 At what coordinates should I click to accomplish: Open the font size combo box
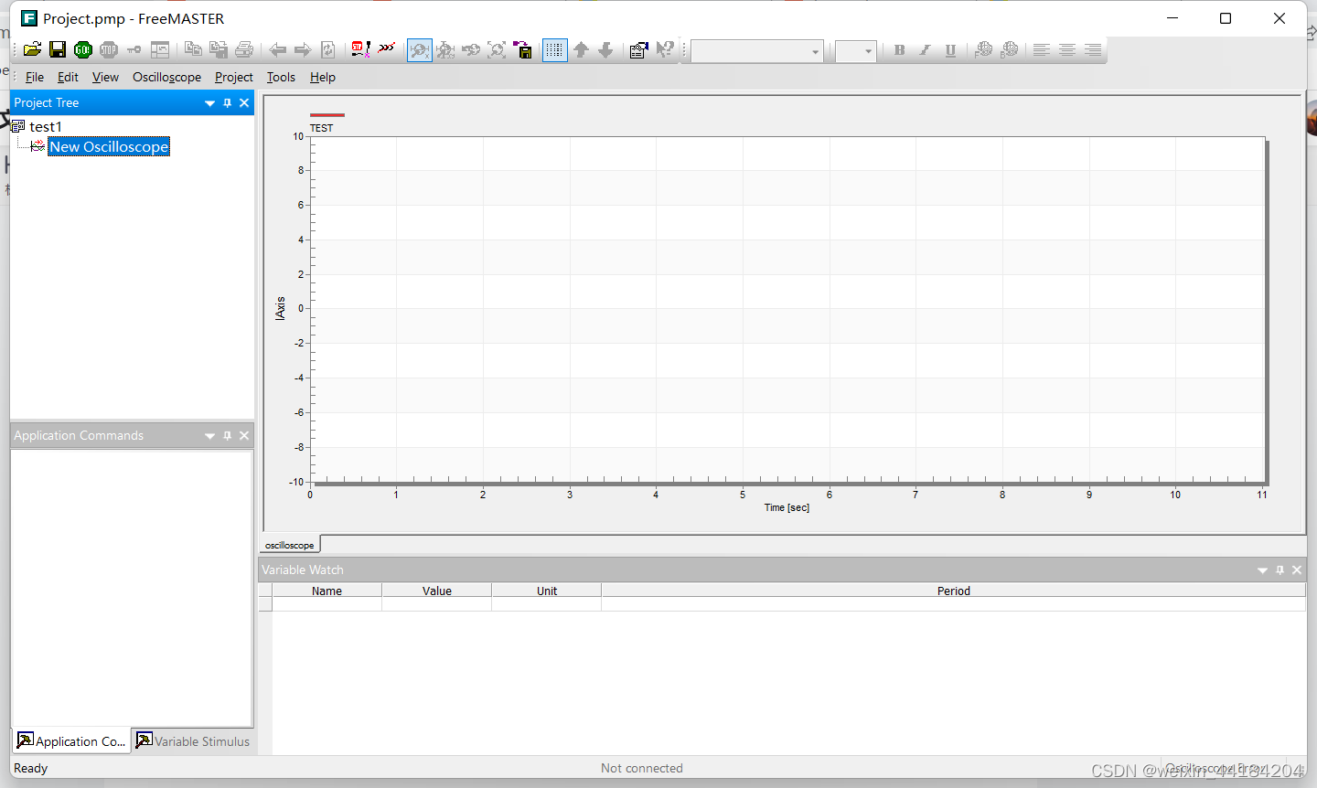tap(856, 51)
